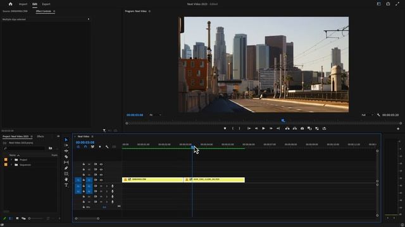405x227 pixels.
Task: Open the Fit zoom level dropdown
Action: tap(155, 115)
